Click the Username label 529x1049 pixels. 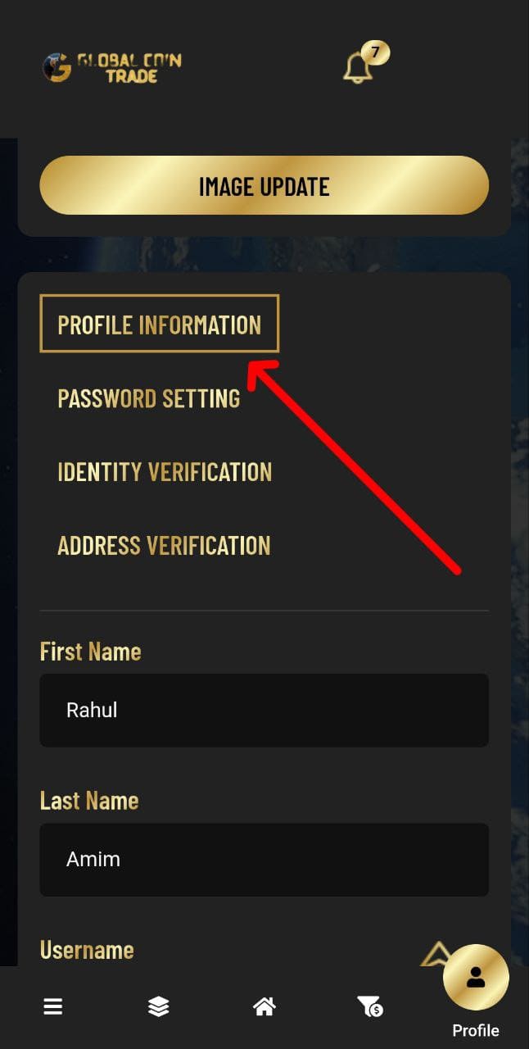pyautogui.click(x=87, y=950)
